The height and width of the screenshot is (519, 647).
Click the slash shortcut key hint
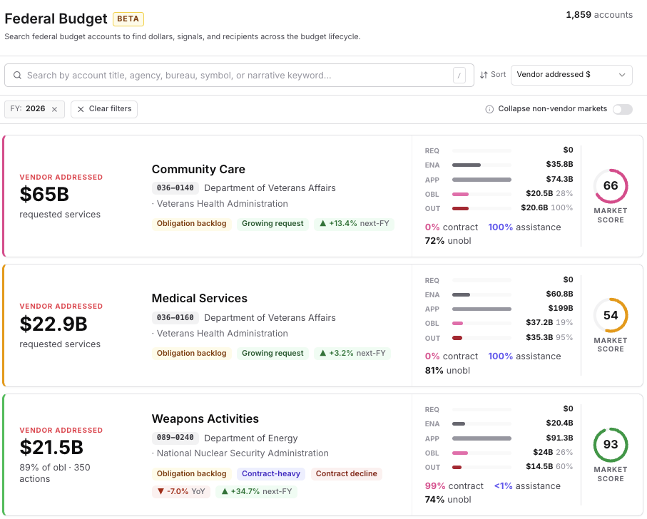pos(459,76)
